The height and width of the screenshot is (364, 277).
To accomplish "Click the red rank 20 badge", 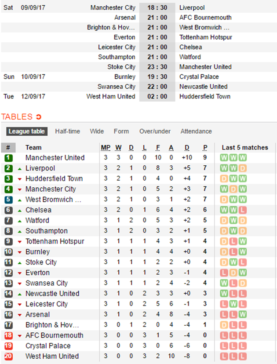I will 8,356.
